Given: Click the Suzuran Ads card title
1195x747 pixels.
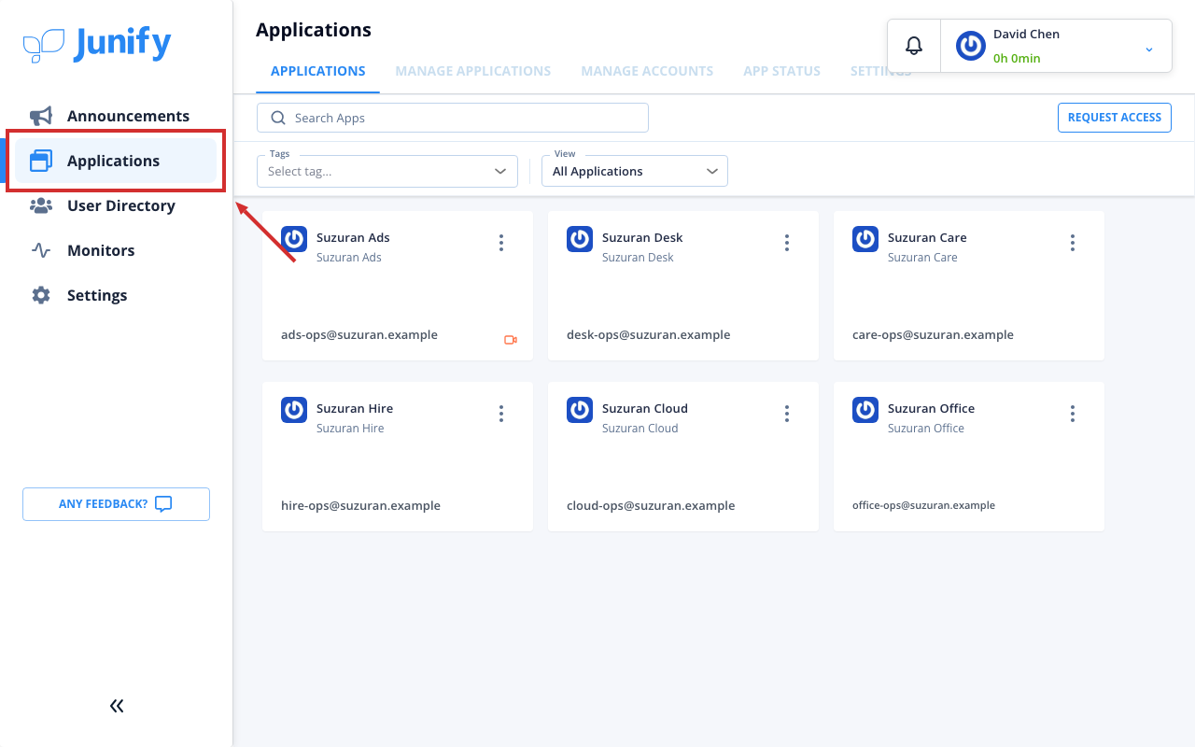Looking at the screenshot, I should pos(353,237).
